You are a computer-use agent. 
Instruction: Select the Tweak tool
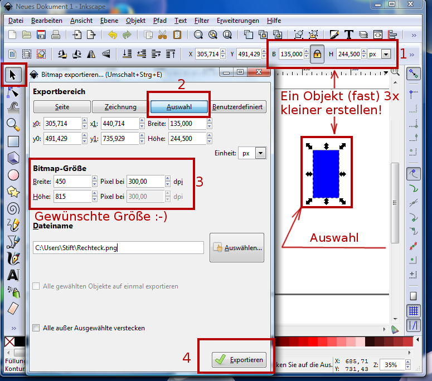point(13,108)
